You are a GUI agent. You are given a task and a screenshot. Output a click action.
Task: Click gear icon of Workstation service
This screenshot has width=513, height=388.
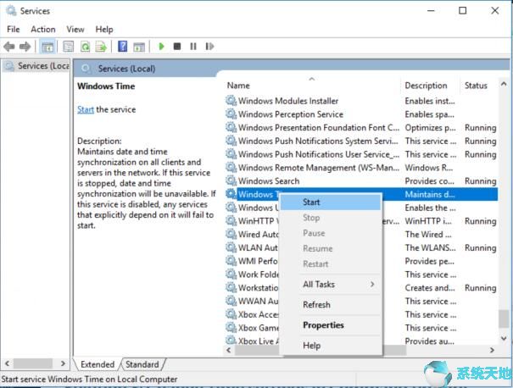231,287
